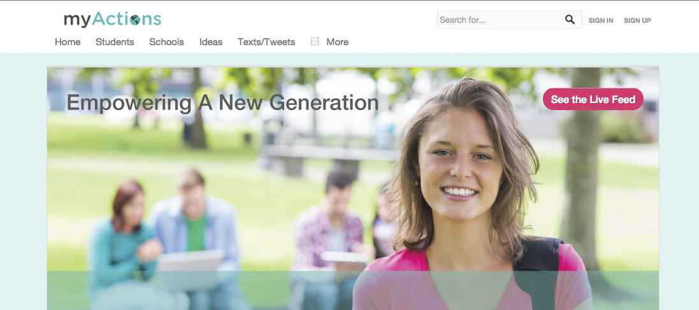Open the myActions logo homepage link
This screenshot has height=310, width=699.
point(112,19)
